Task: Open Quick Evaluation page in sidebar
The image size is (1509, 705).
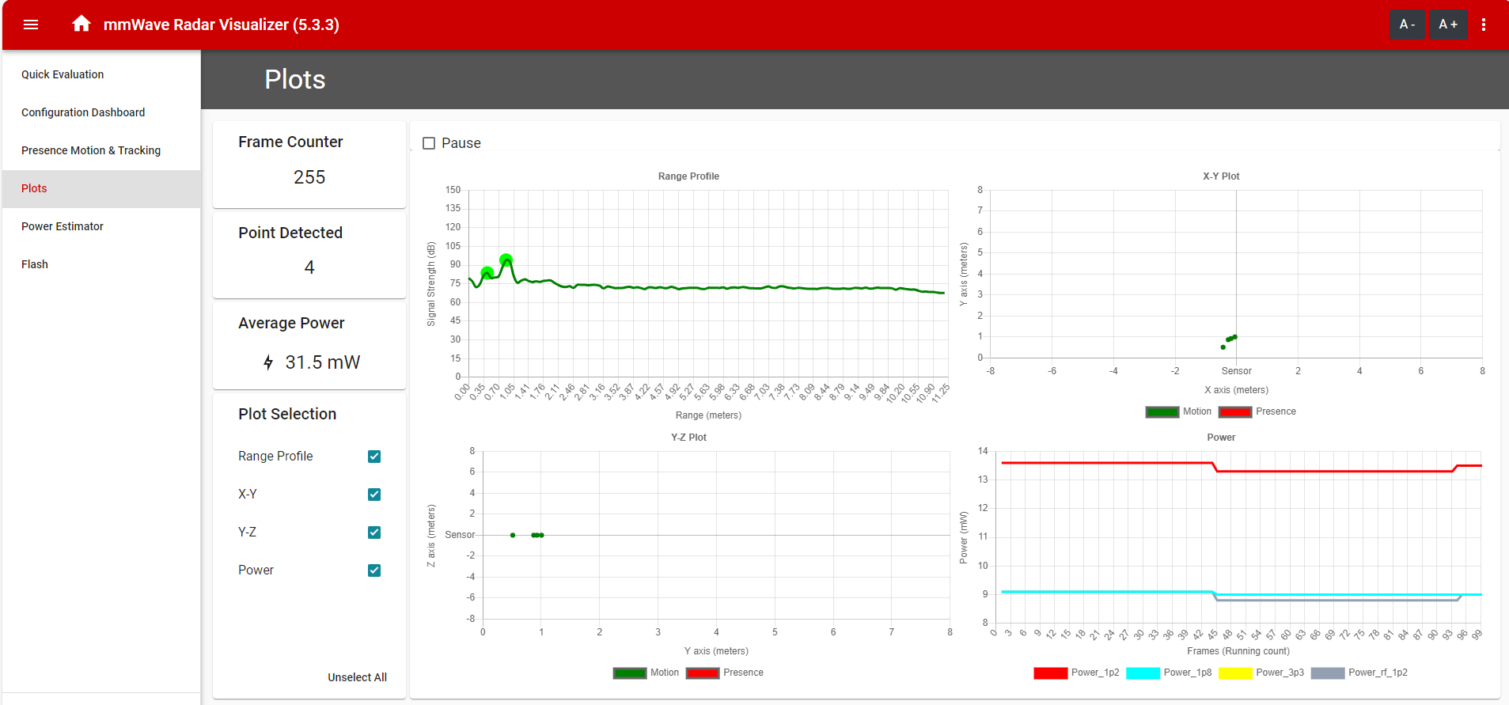Action: click(x=63, y=74)
